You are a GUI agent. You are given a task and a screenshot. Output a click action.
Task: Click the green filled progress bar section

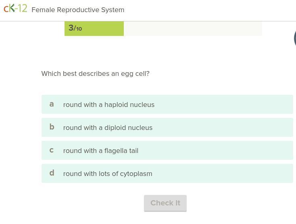click(x=94, y=29)
